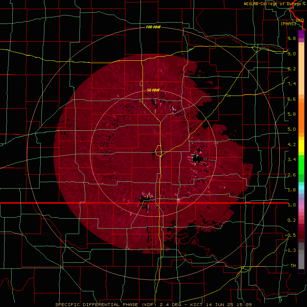Click the pink swatch beside 1.0
The width and height of the screenshot is (307, 307).
coord(301,207)
